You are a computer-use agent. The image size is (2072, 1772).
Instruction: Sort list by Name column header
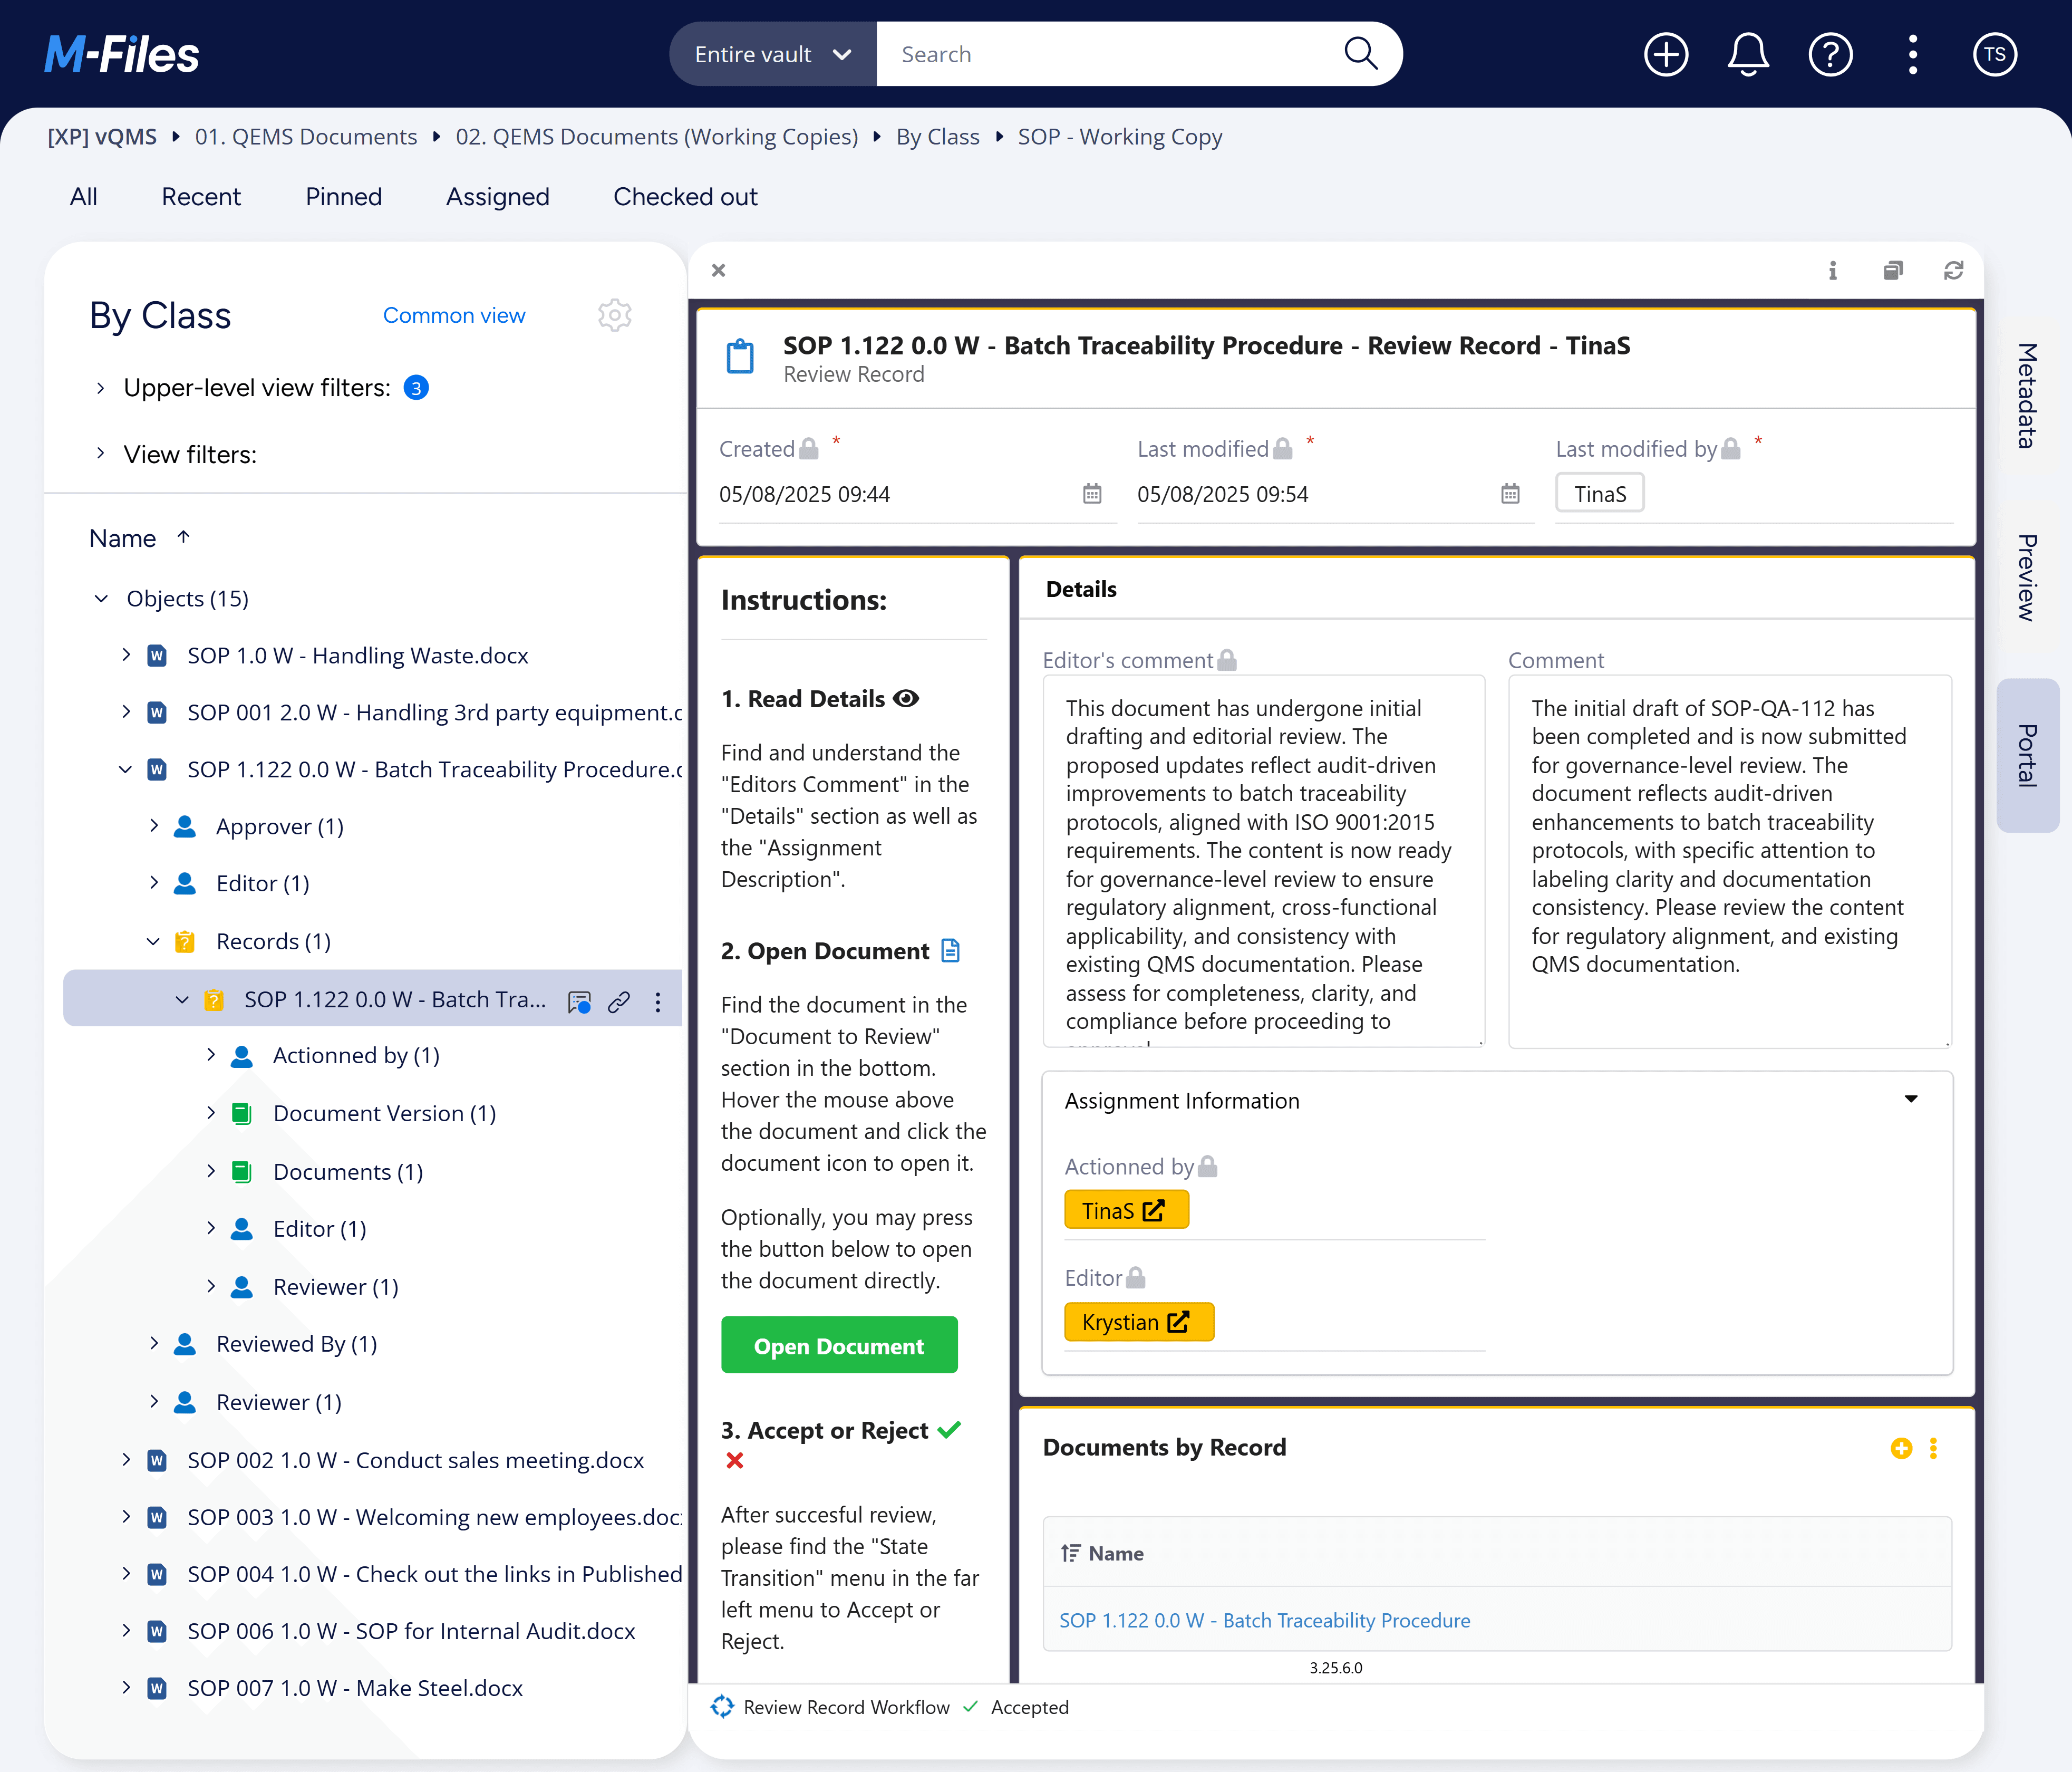pyautogui.click(x=123, y=538)
